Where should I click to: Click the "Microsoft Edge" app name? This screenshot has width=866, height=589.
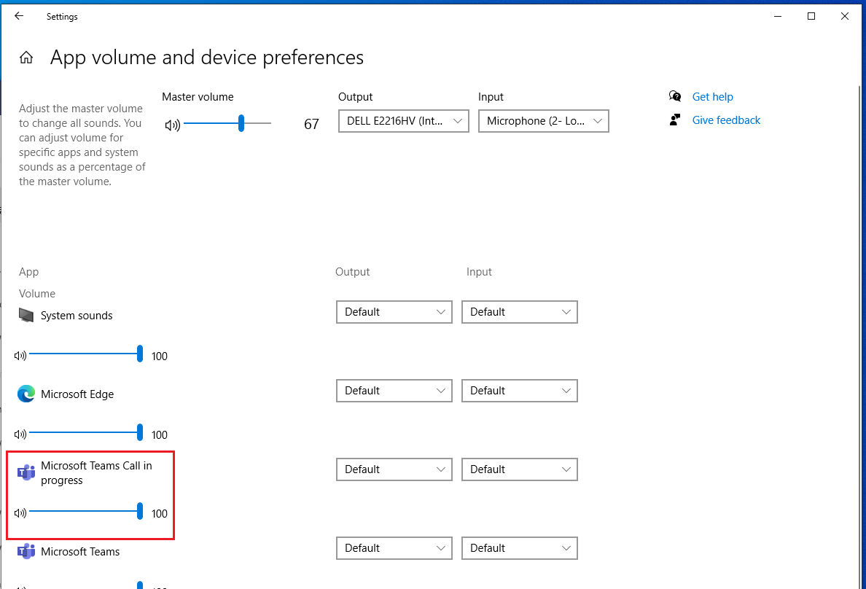click(77, 394)
